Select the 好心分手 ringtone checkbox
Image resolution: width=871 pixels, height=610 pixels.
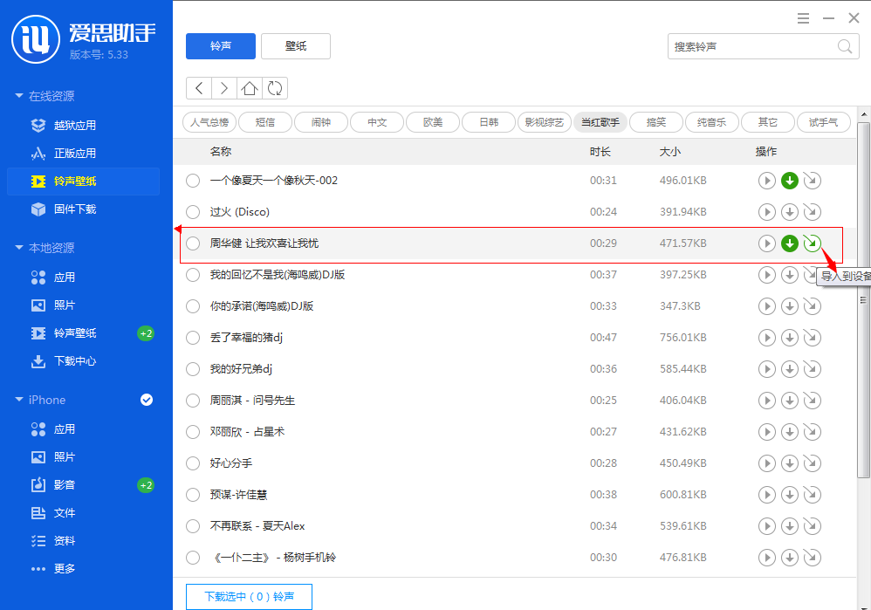tap(193, 463)
